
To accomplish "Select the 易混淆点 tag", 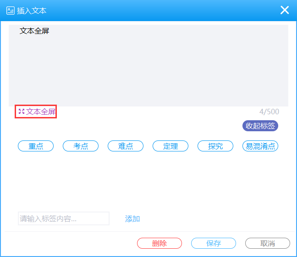I will [x=260, y=146].
